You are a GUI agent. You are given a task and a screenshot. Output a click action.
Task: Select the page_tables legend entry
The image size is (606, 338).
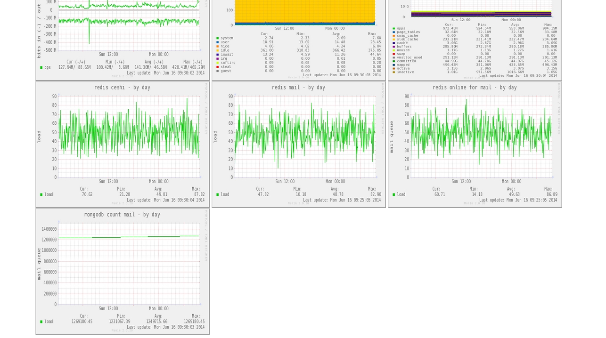point(408,32)
